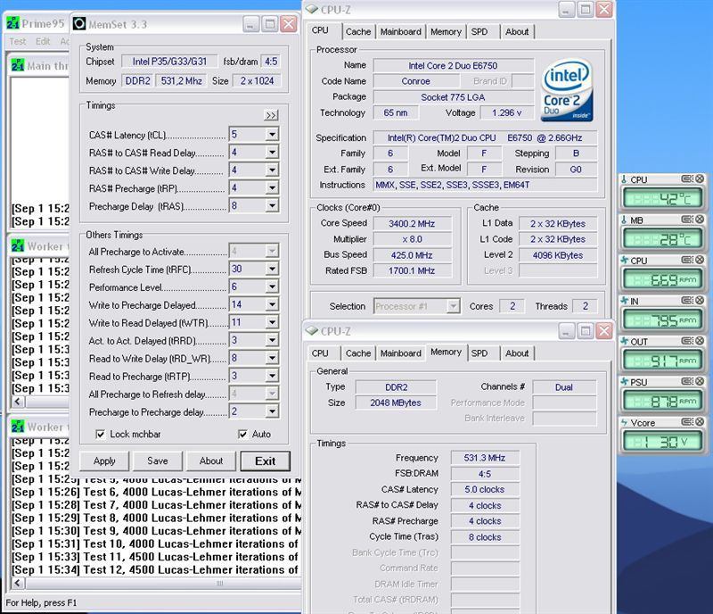Open RAS# Precharge (tRP) dropdown
The width and height of the screenshot is (713, 614).
pos(272,187)
